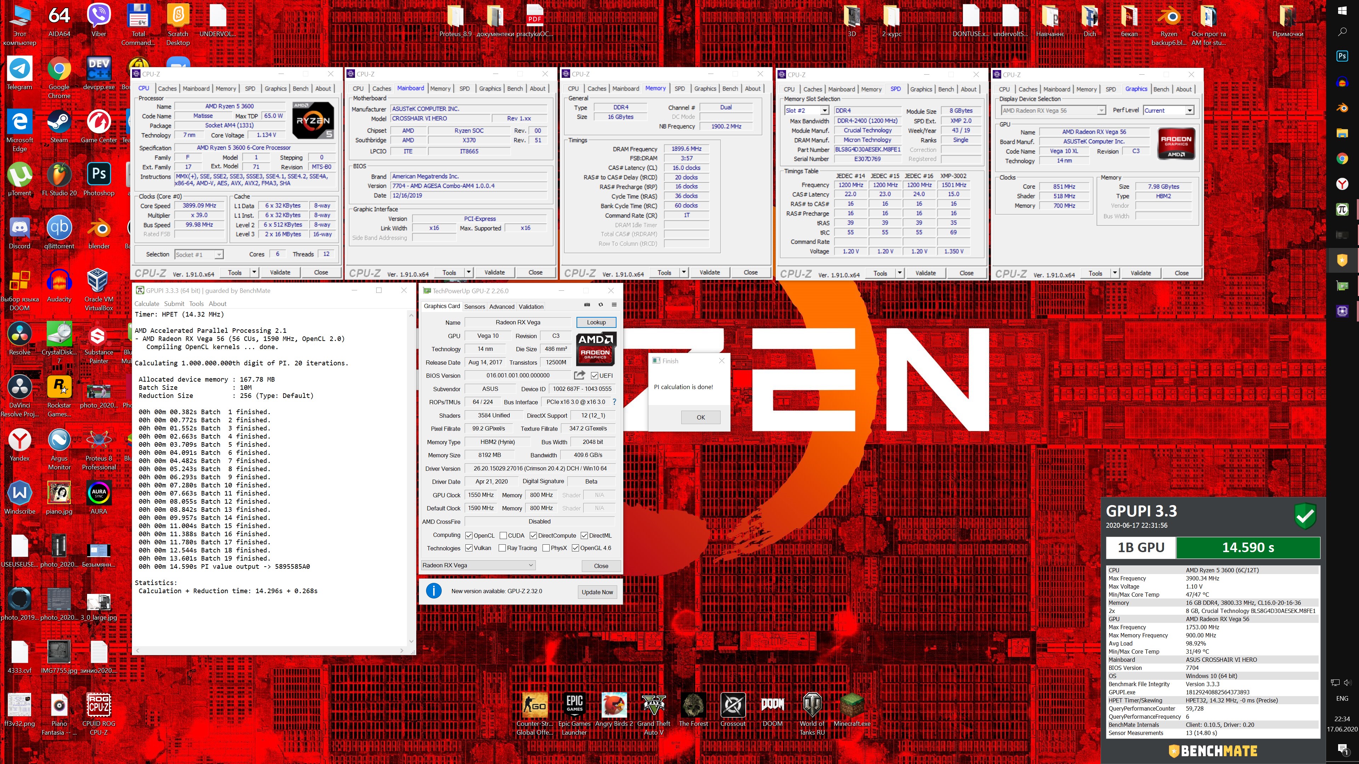Open Audacity desktop icon
Image resolution: width=1359 pixels, height=764 pixels.
[59, 285]
